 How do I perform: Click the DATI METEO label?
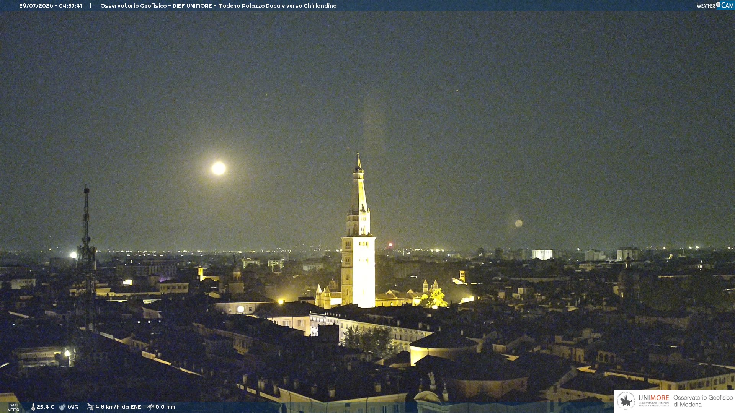[13, 407]
